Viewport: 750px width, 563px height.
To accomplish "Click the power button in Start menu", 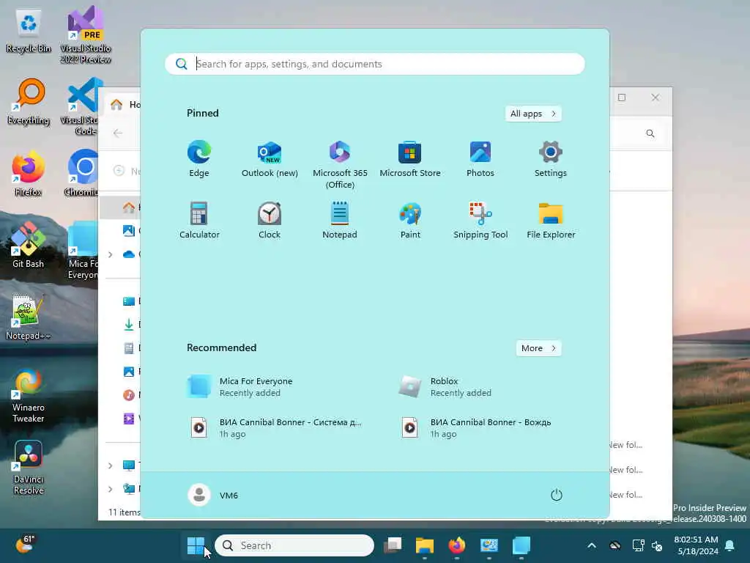I will [557, 495].
